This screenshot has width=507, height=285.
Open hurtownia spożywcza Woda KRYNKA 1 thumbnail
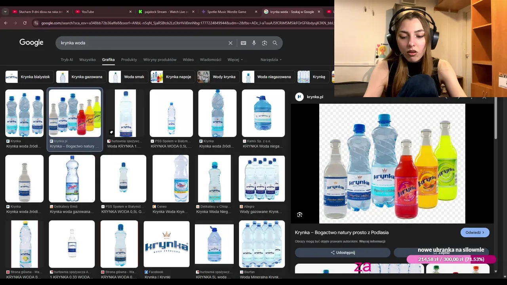coord(125,113)
